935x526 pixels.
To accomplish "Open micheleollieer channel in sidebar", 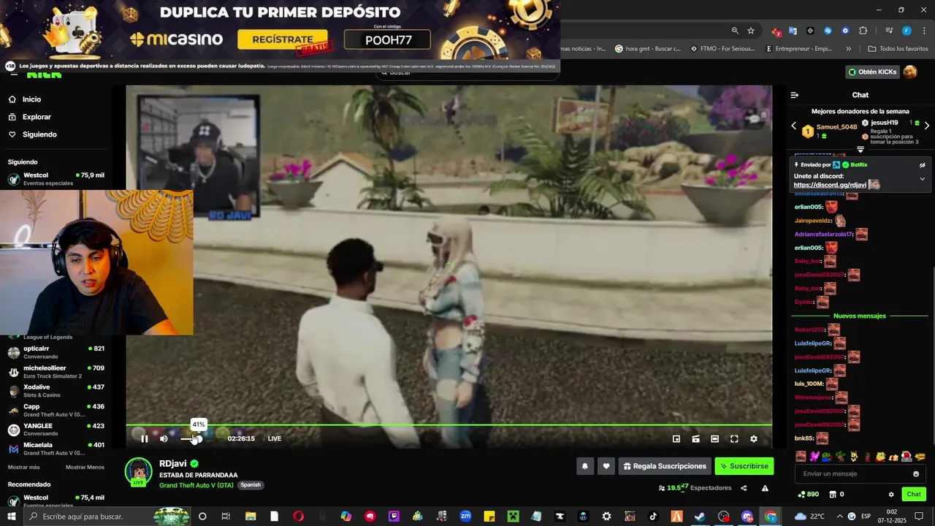I will (x=56, y=371).
